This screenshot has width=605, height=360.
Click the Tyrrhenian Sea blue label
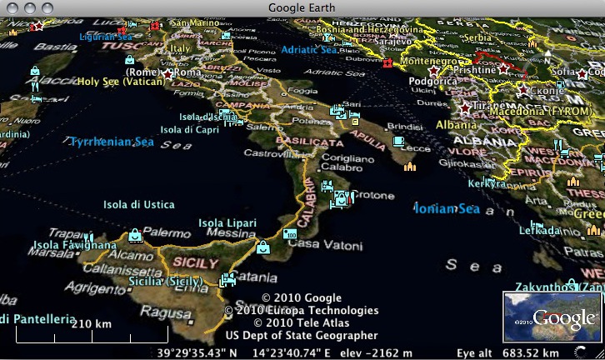(112, 142)
